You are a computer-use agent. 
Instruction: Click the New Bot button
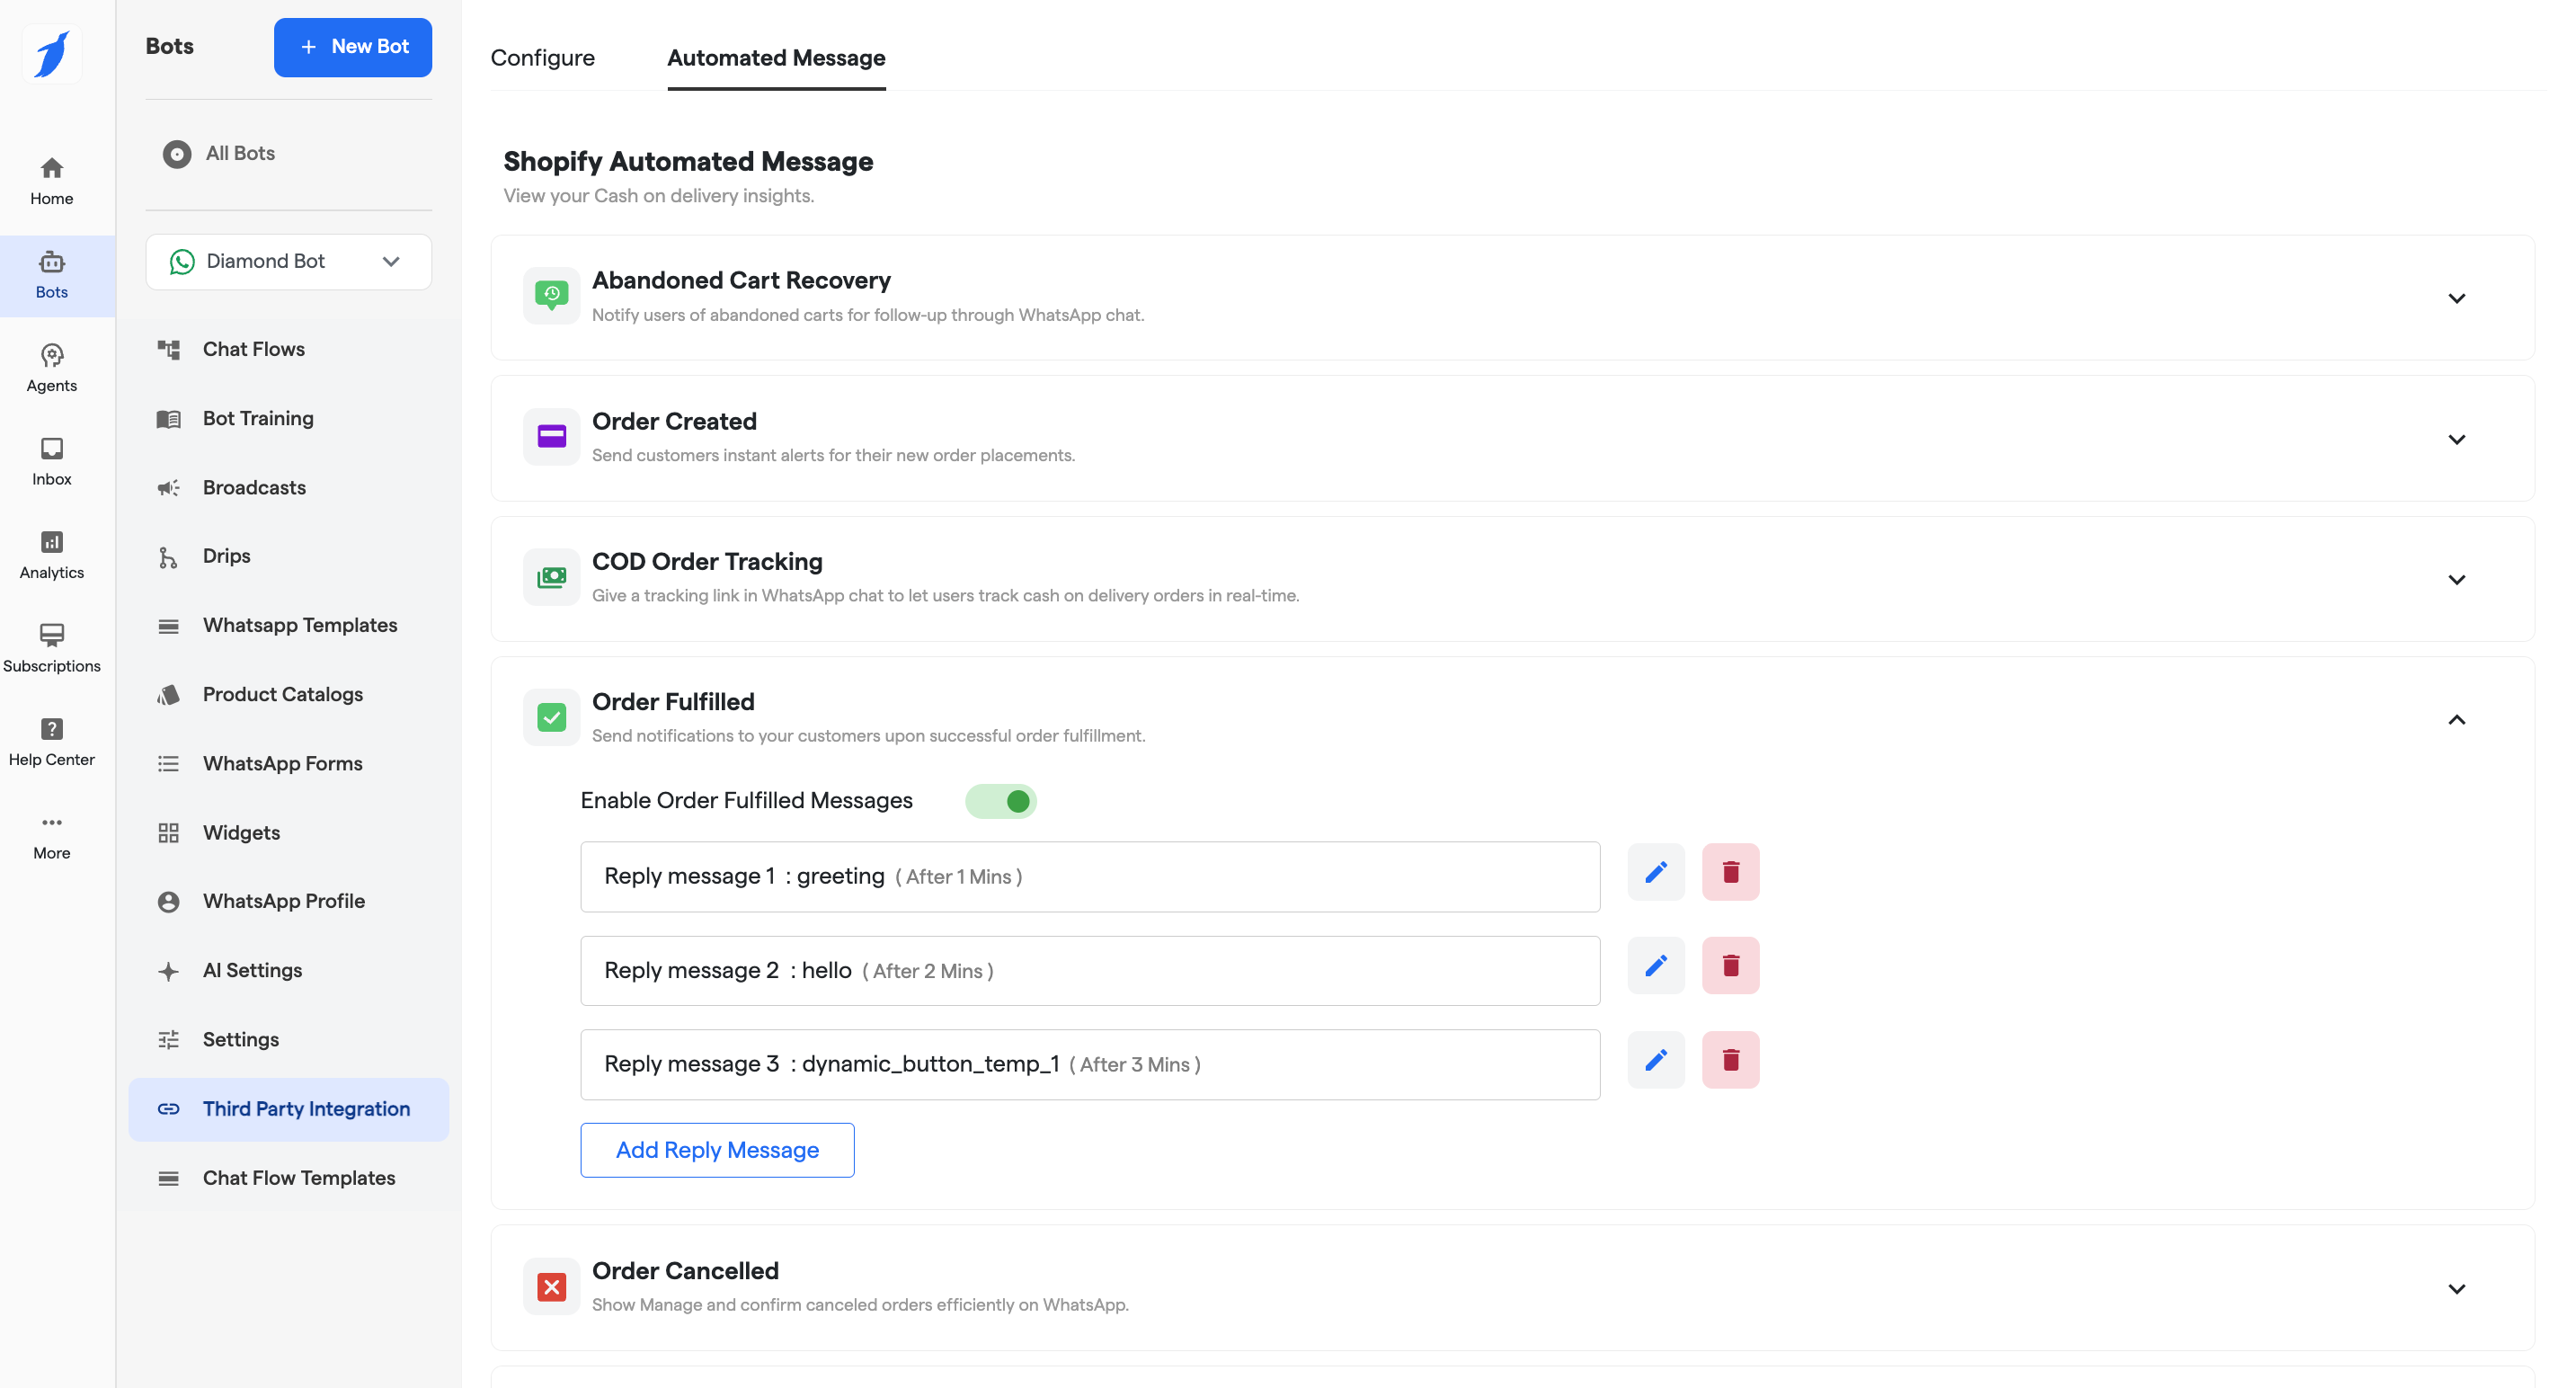[352, 47]
